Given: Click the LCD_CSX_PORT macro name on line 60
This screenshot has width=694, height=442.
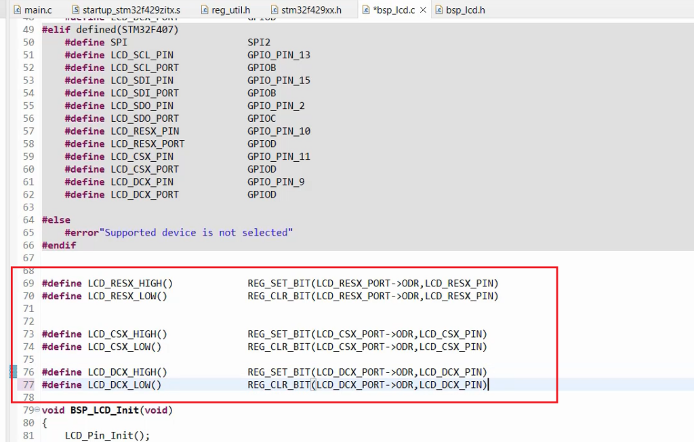Looking at the screenshot, I should [x=145, y=169].
